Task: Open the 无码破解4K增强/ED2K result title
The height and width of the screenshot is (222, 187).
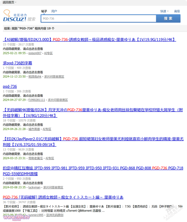Action: [x=93, y=113]
